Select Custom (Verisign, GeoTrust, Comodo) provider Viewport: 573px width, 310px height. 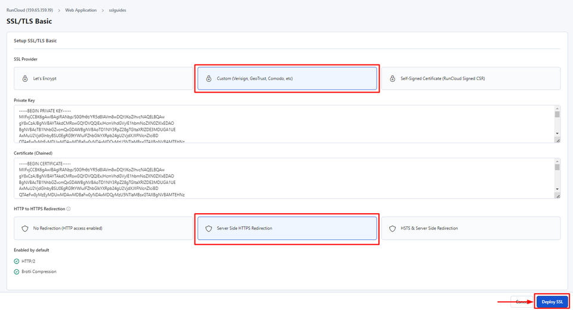click(287, 78)
